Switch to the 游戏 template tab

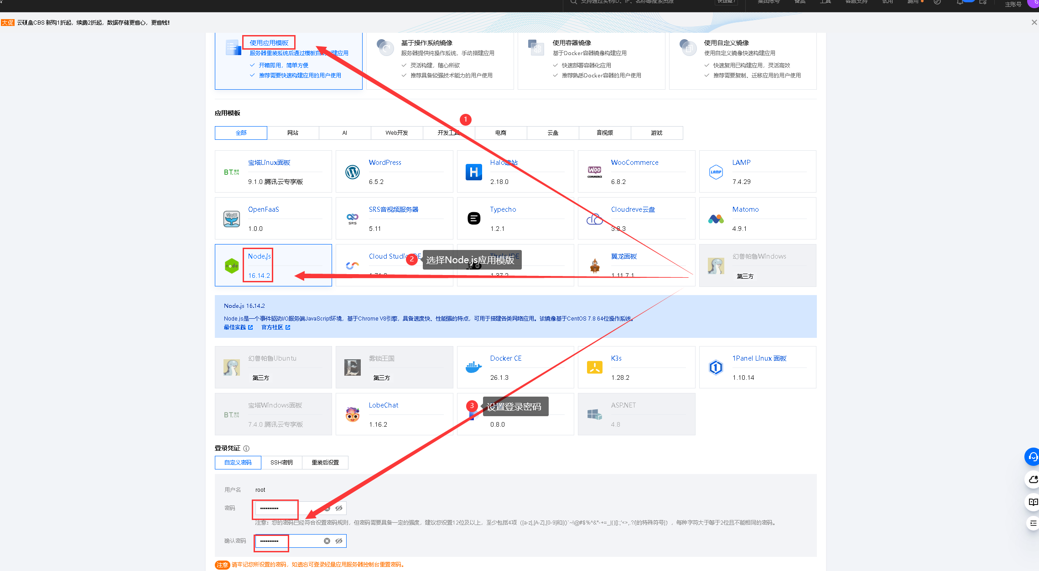coord(657,133)
